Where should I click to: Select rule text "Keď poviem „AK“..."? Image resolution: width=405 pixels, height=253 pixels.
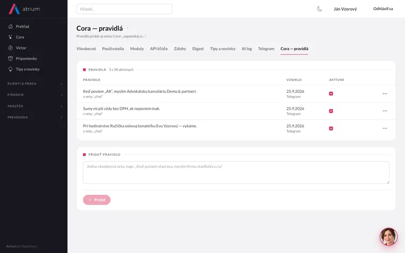(x=140, y=91)
